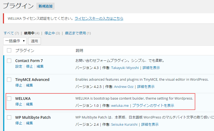The width and height of the screenshot is (214, 131).
Task: Open 設定 for Contact Form 7
Action: (x=19, y=67)
